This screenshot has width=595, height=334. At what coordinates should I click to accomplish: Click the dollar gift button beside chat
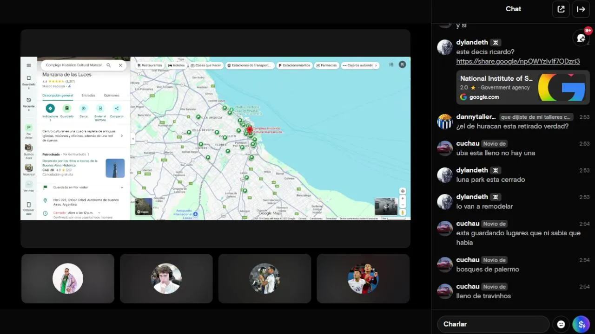click(581, 324)
